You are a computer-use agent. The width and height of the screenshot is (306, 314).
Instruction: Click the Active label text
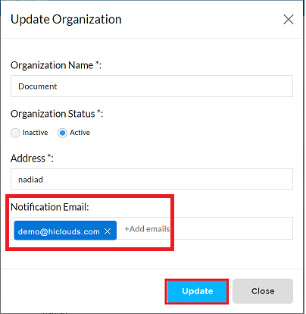coord(80,133)
